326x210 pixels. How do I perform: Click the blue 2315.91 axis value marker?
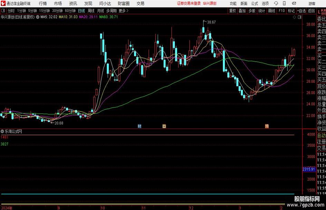pyautogui.click(x=309, y=169)
